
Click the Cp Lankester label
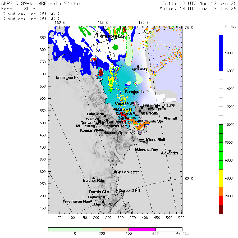click(127, 172)
